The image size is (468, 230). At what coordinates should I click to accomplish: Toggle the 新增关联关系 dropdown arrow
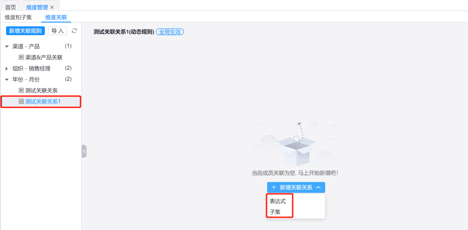point(318,187)
